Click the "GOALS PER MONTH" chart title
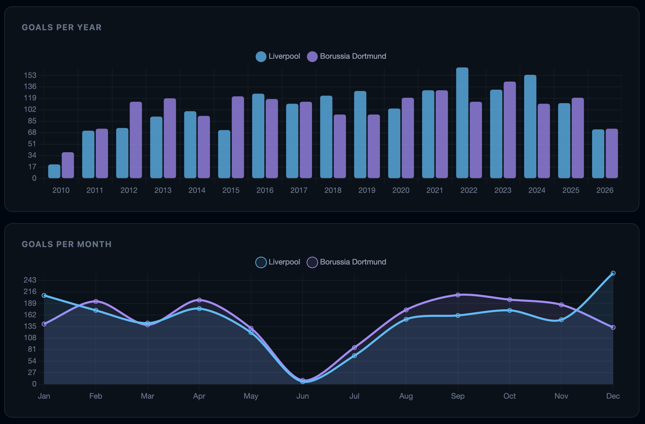Viewport: 645px width, 424px height. (67, 244)
